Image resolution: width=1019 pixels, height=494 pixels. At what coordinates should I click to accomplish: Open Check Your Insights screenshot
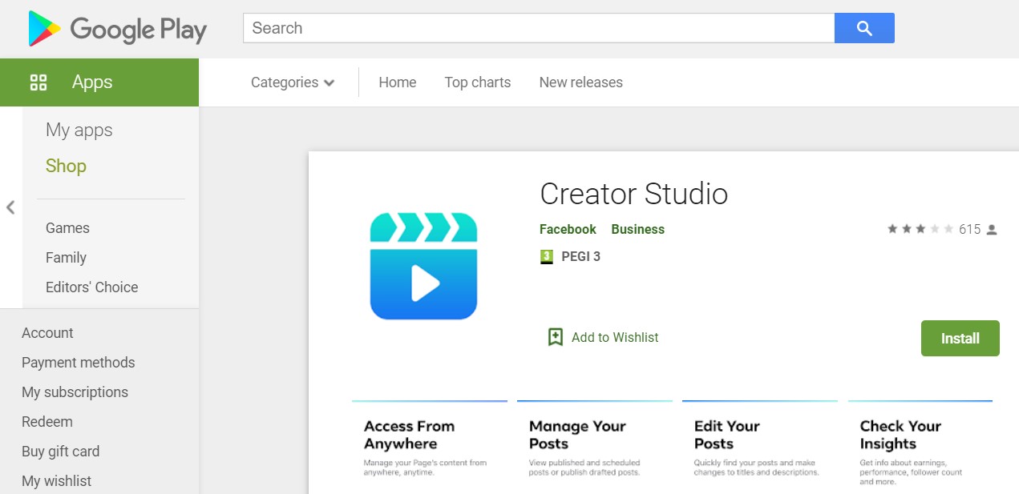(920, 445)
